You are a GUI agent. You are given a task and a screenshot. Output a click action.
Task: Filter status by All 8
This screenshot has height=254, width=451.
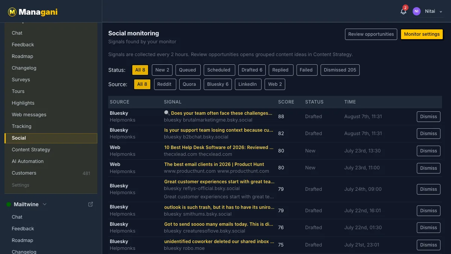(140, 70)
